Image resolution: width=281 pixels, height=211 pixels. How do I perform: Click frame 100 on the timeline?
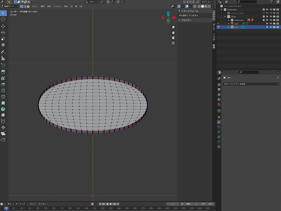point(86,208)
